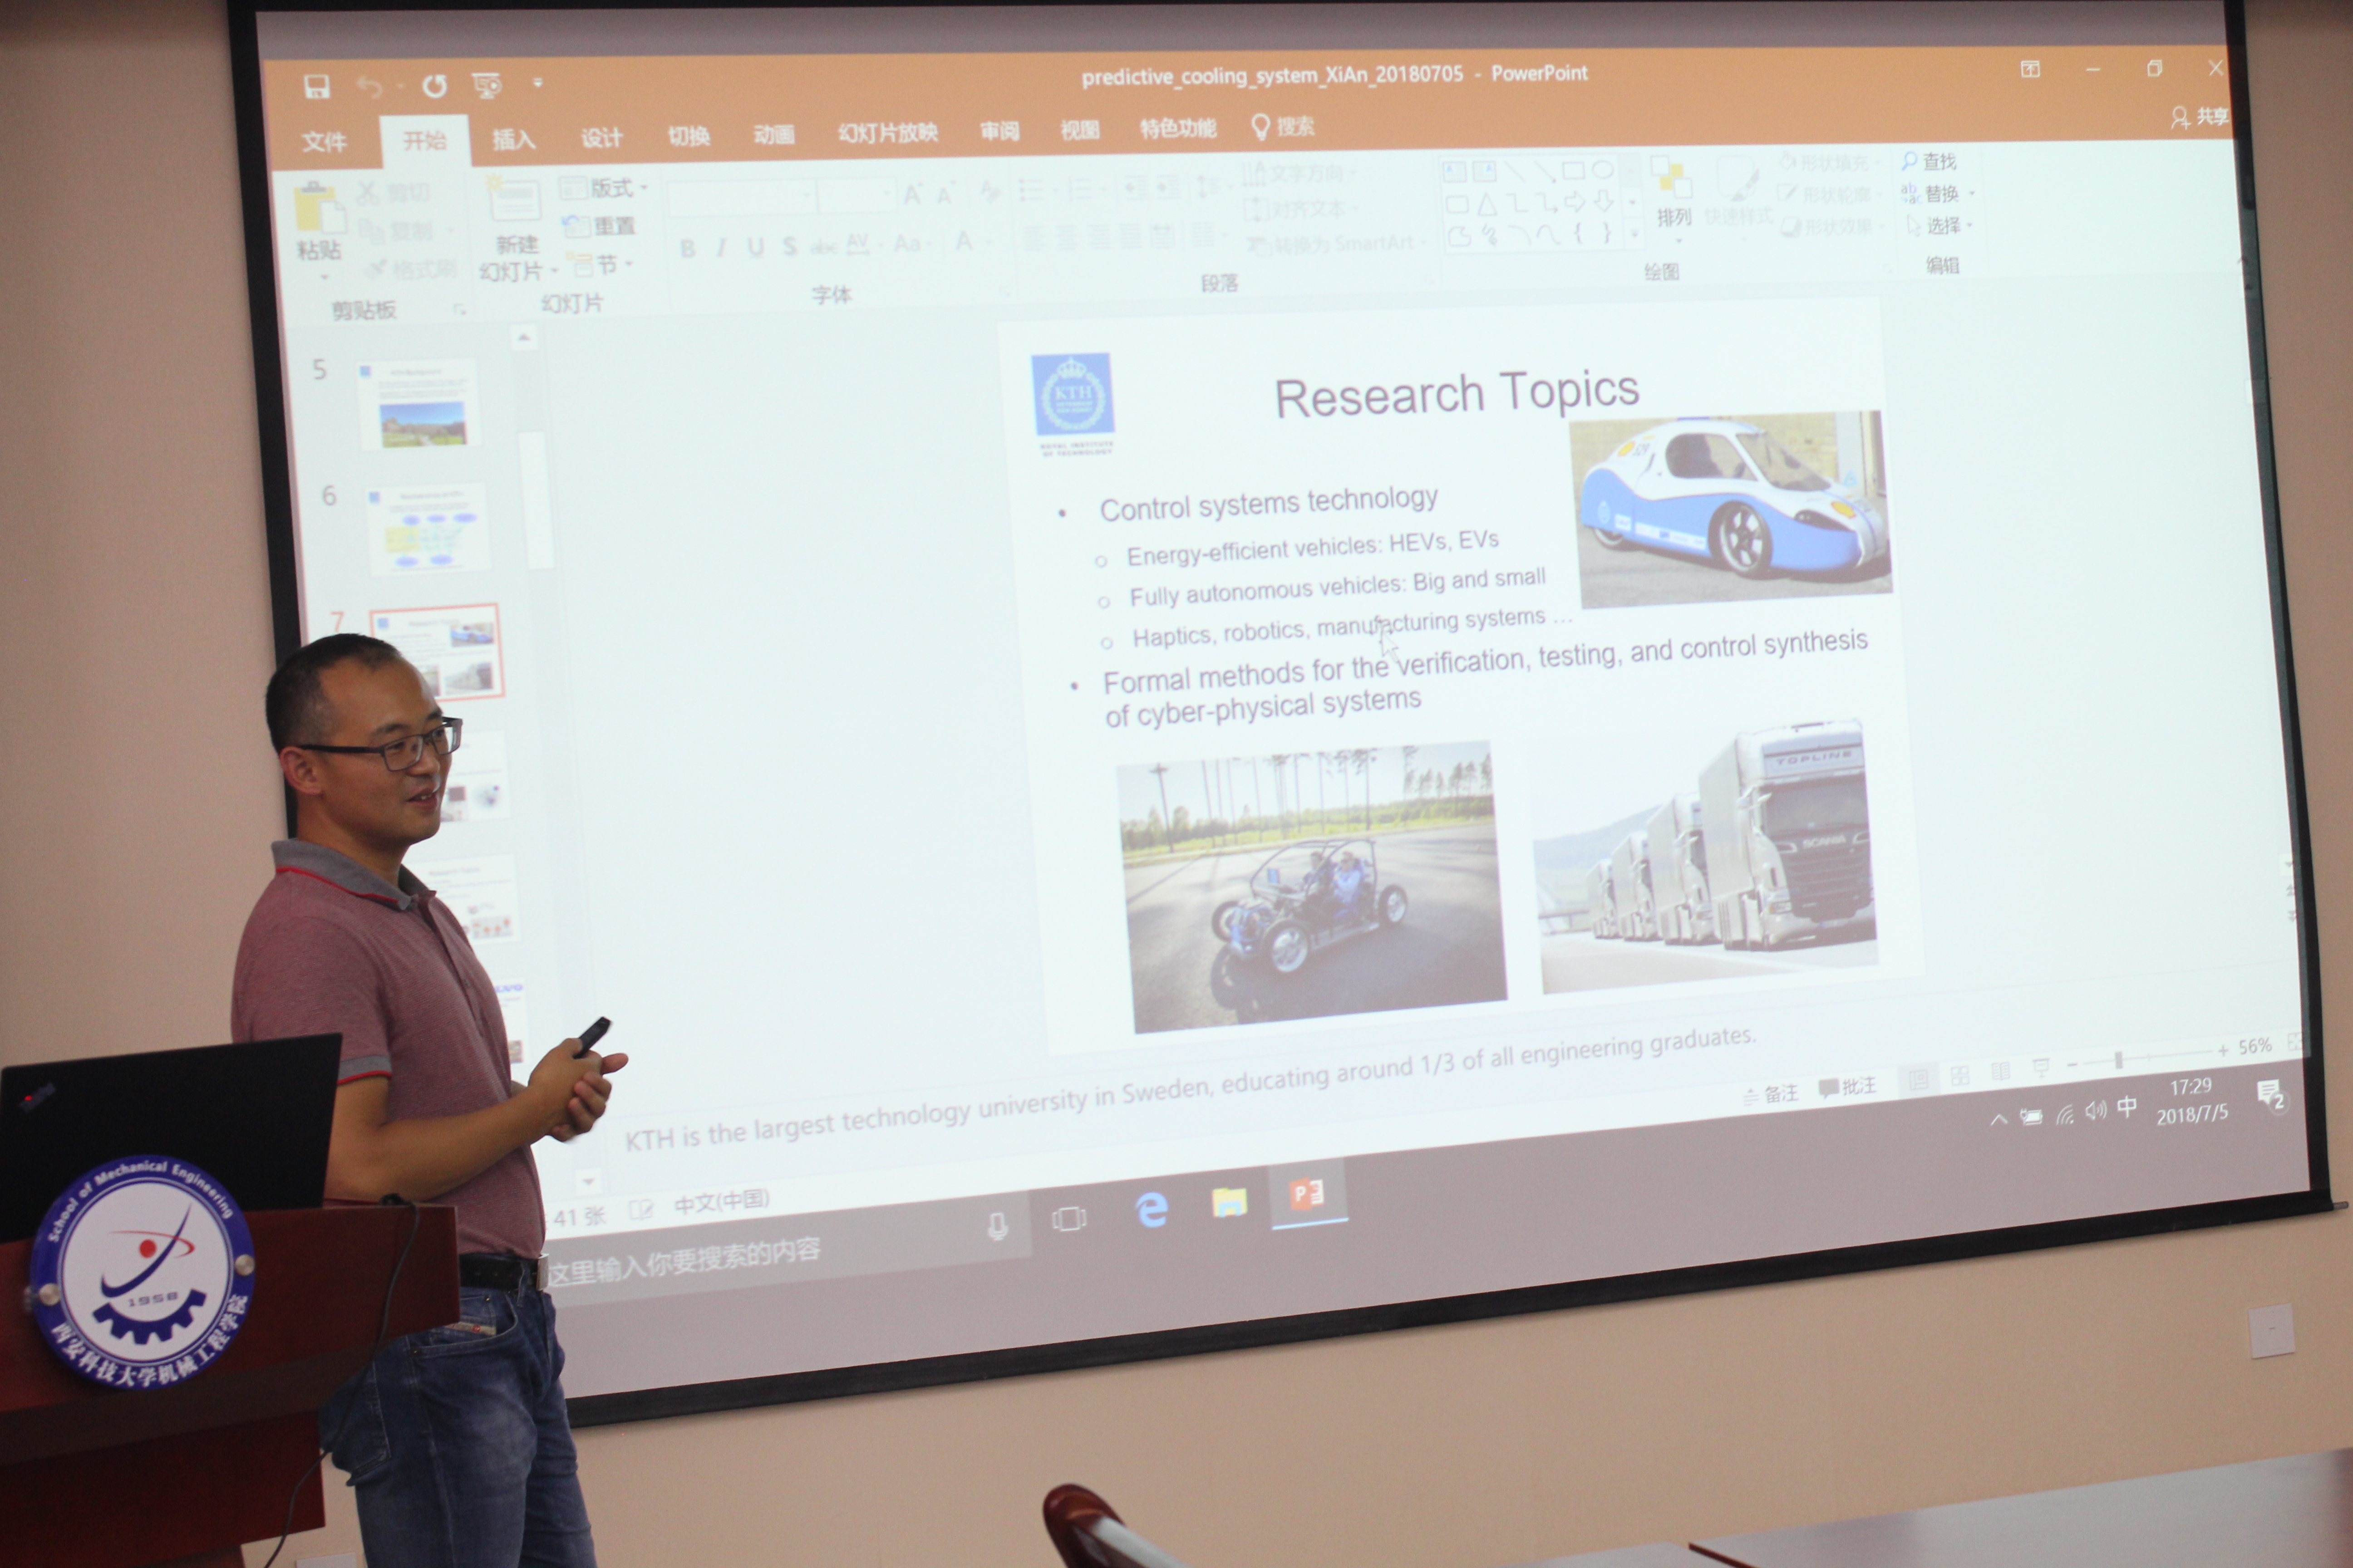Open the 幻灯片放映 (Slide Show) tab
2353x1568 pixels.
click(888, 132)
